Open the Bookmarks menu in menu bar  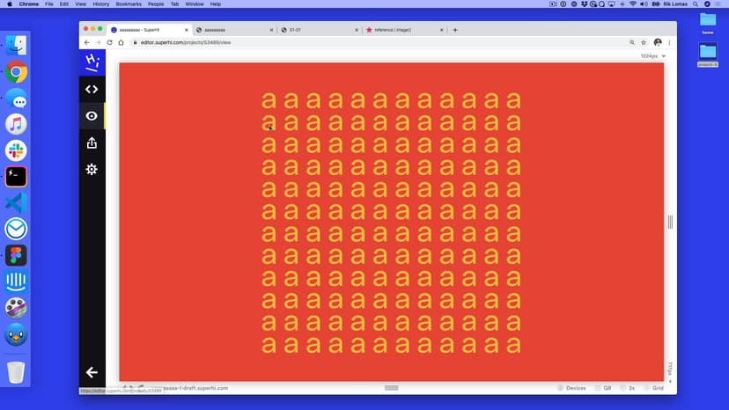[129, 4]
